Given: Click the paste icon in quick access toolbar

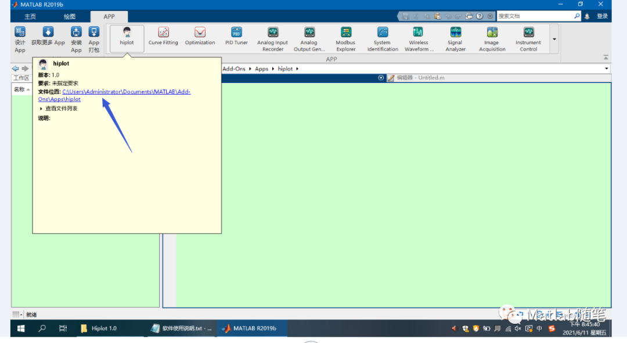Looking at the screenshot, I should 438,16.
